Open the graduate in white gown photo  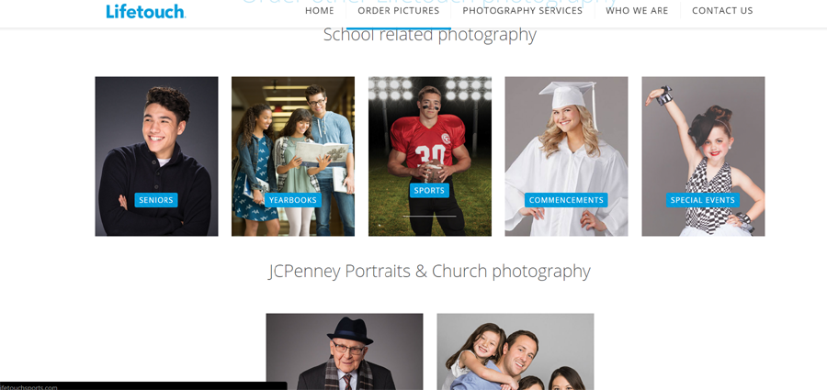click(566, 157)
